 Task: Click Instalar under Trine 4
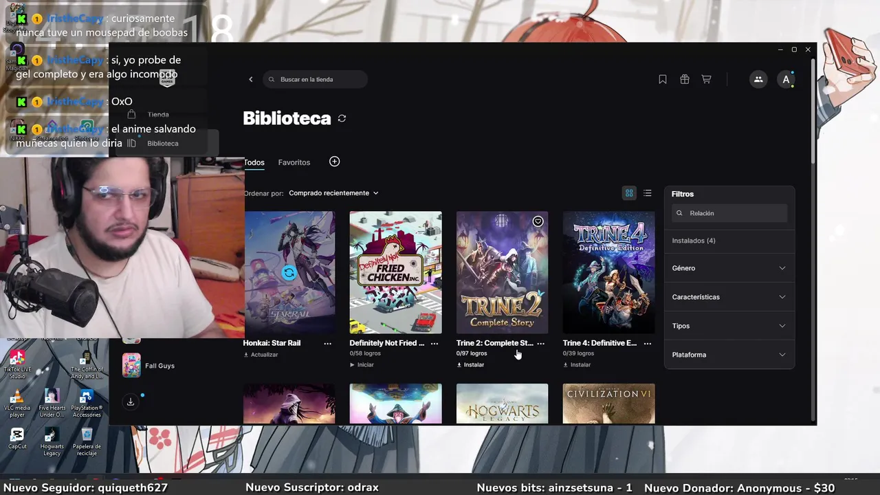point(577,365)
